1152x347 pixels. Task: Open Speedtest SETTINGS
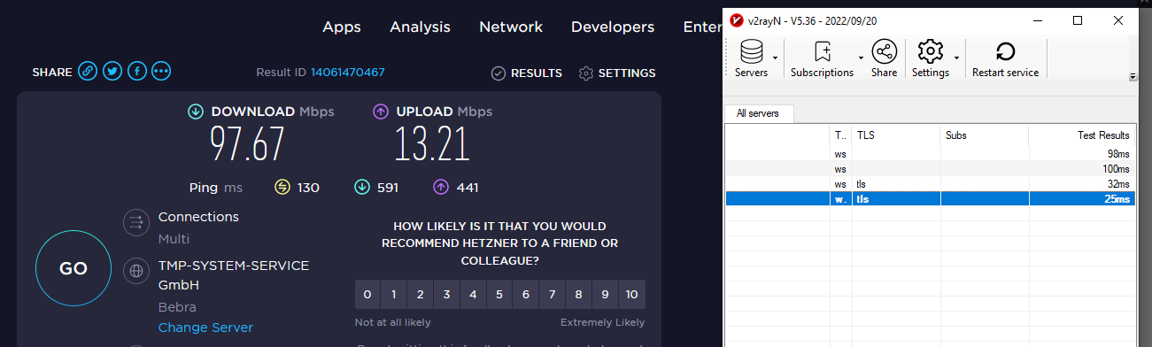click(617, 73)
